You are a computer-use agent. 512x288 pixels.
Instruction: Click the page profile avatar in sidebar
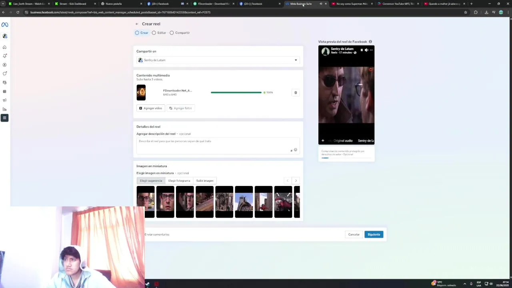pos(5,36)
